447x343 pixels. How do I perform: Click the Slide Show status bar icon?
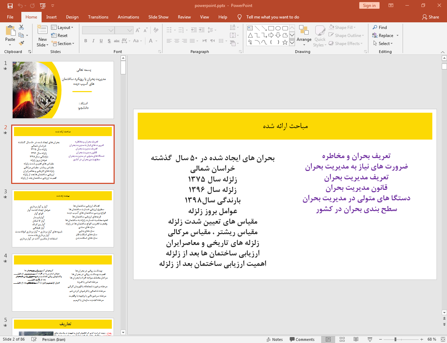click(x=370, y=339)
